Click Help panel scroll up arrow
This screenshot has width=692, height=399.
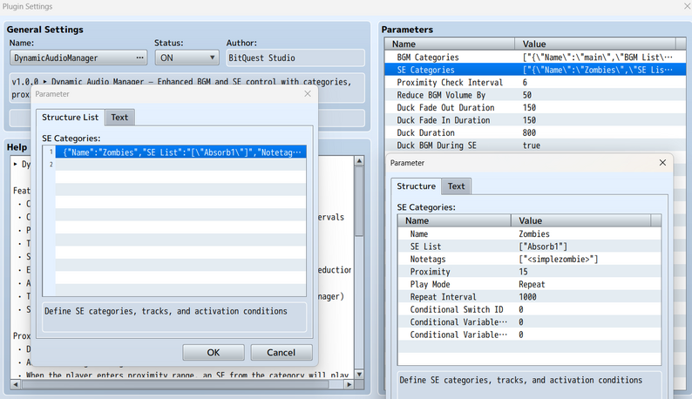click(359, 161)
